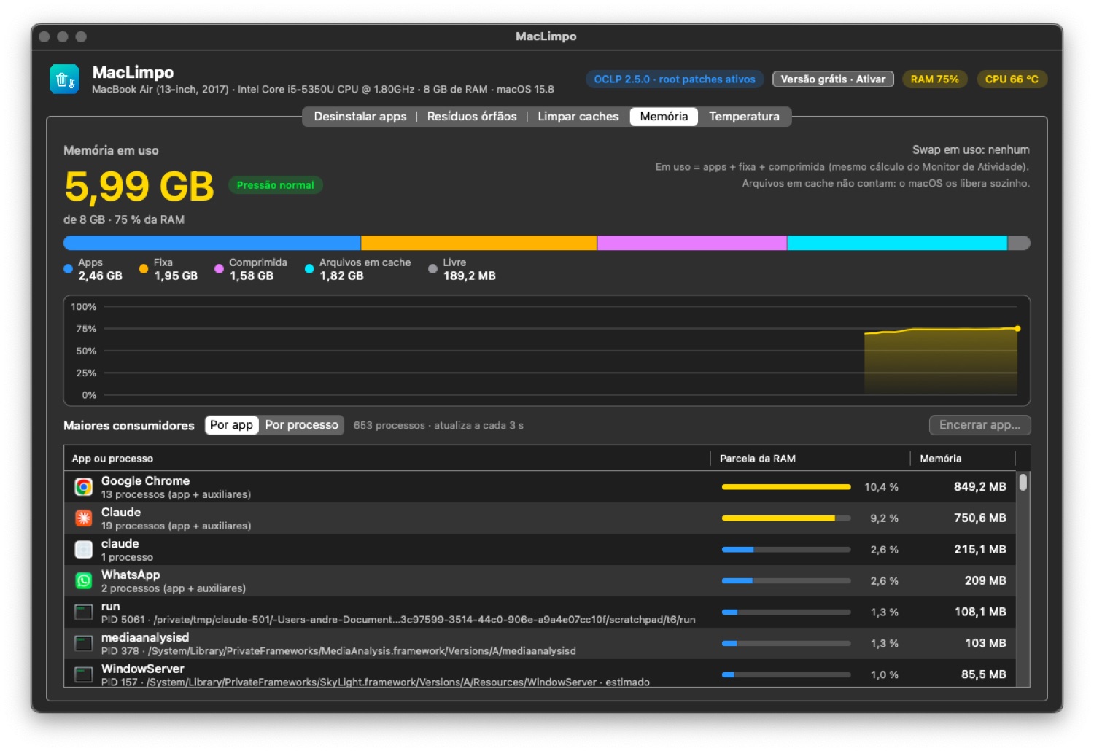Switch to the Resíduos órfãos tab
Screen dimensions: 1094x751
click(x=472, y=117)
